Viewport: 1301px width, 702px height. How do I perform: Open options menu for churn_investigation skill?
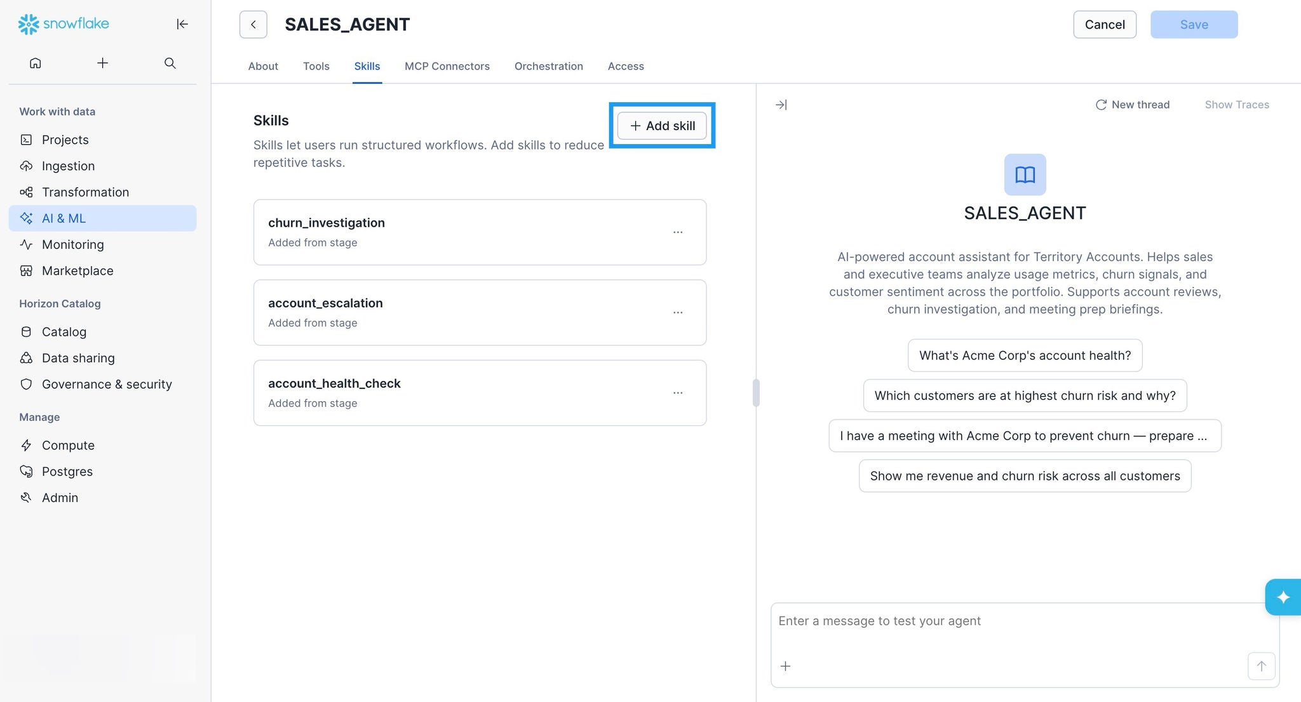pyautogui.click(x=678, y=232)
